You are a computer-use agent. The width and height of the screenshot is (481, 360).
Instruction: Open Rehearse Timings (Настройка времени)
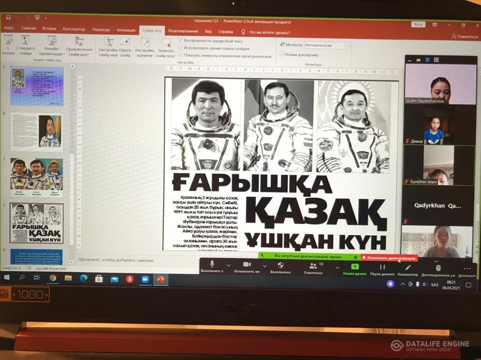pyautogui.click(x=145, y=46)
